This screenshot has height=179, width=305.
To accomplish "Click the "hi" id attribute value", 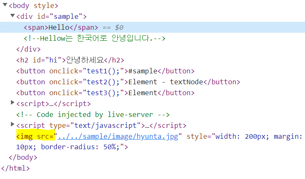I will point(53,60).
